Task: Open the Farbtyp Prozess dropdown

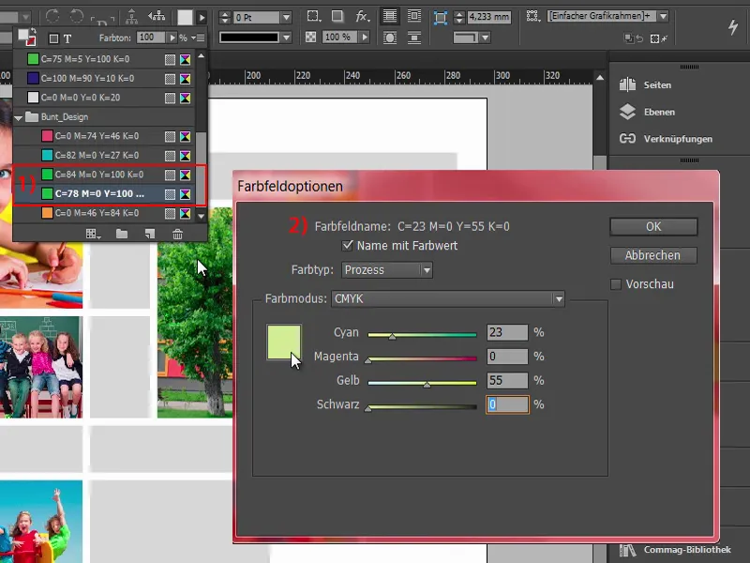Action: tap(386, 270)
